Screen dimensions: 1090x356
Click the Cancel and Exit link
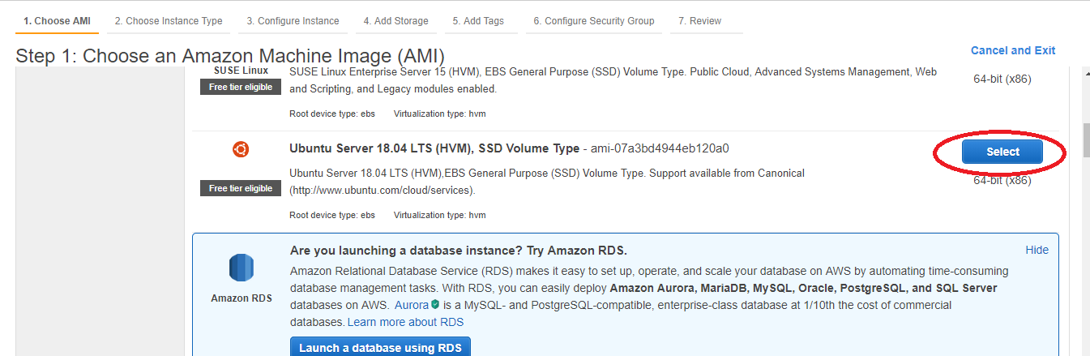point(1013,50)
